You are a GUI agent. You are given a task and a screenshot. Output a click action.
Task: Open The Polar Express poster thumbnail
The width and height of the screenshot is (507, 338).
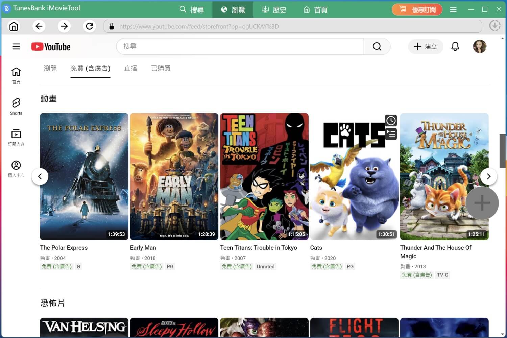[84, 176]
